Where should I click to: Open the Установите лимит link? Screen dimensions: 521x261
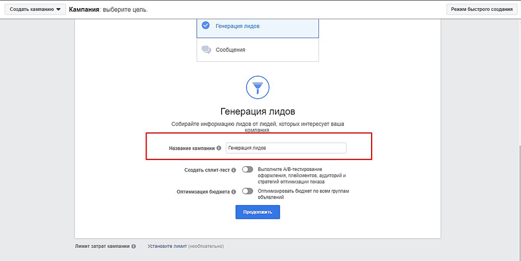click(167, 246)
